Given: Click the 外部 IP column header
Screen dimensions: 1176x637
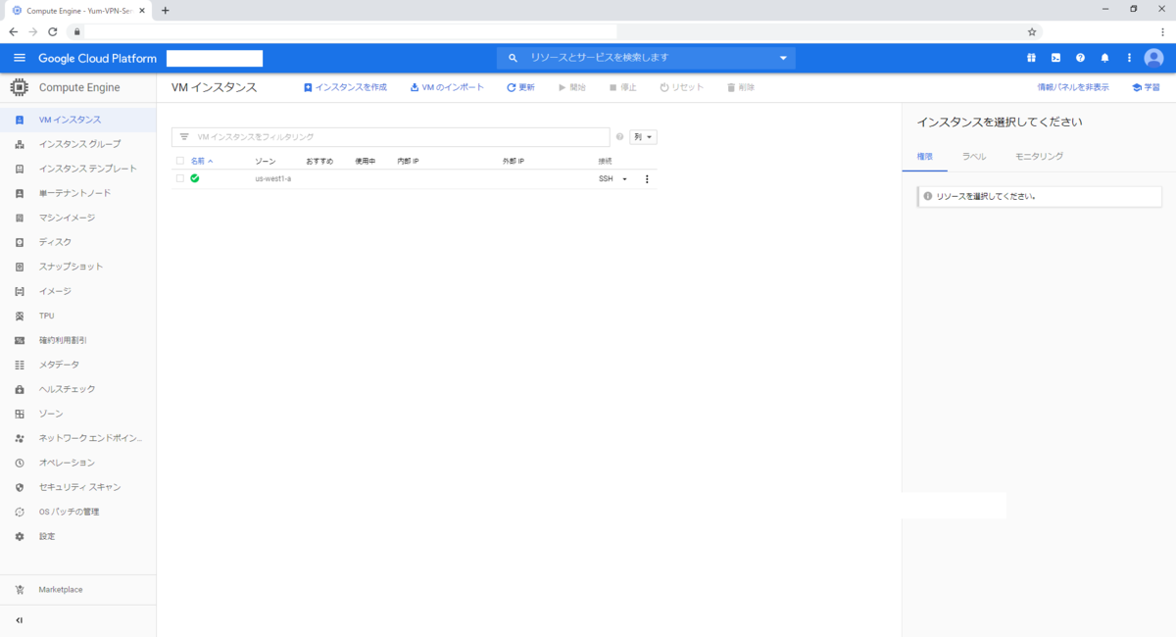Looking at the screenshot, I should click(514, 161).
